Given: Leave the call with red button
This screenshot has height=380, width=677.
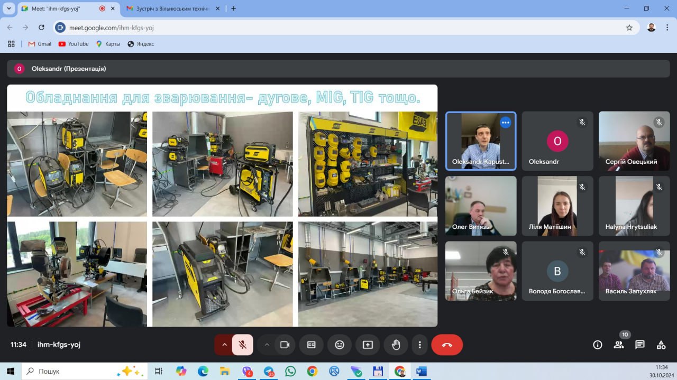Looking at the screenshot, I should pyautogui.click(x=447, y=345).
